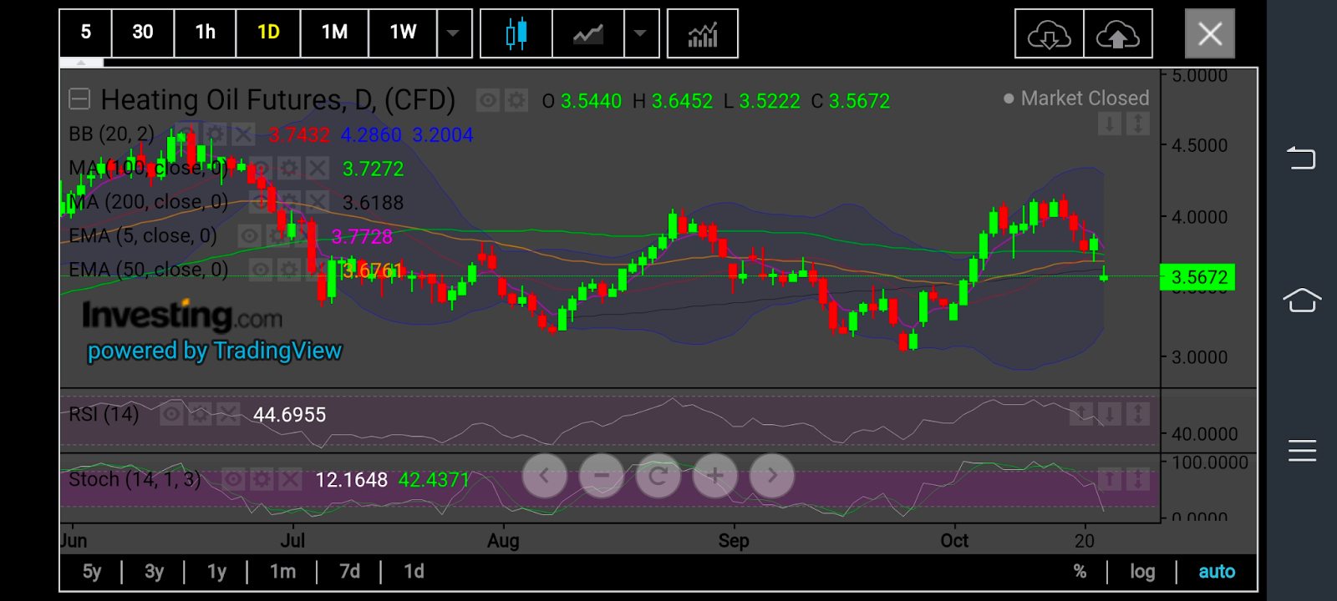
Task: Select 30 minute interval
Action: coord(143,33)
